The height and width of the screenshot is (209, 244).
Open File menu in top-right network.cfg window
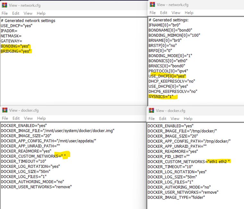click(x=152, y=13)
